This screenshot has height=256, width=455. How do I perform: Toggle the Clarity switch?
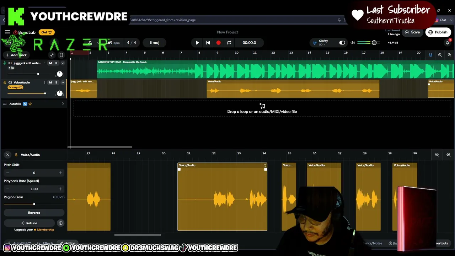(x=342, y=43)
